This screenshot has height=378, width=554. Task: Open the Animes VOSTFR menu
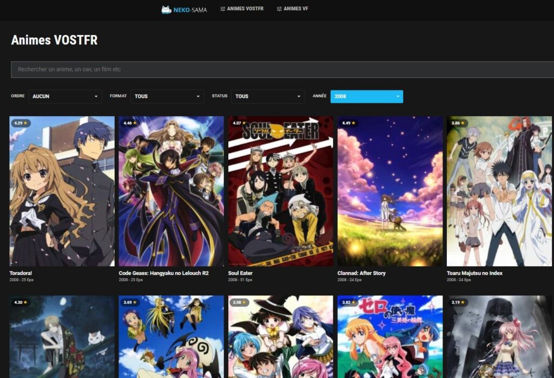242,9
